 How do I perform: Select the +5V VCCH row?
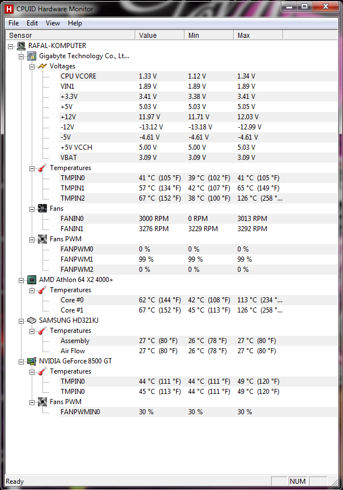click(199, 148)
